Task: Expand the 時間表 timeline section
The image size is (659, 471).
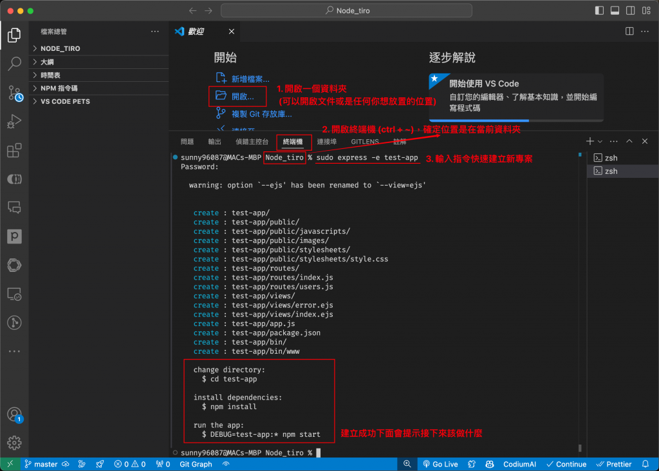Action: click(98, 75)
